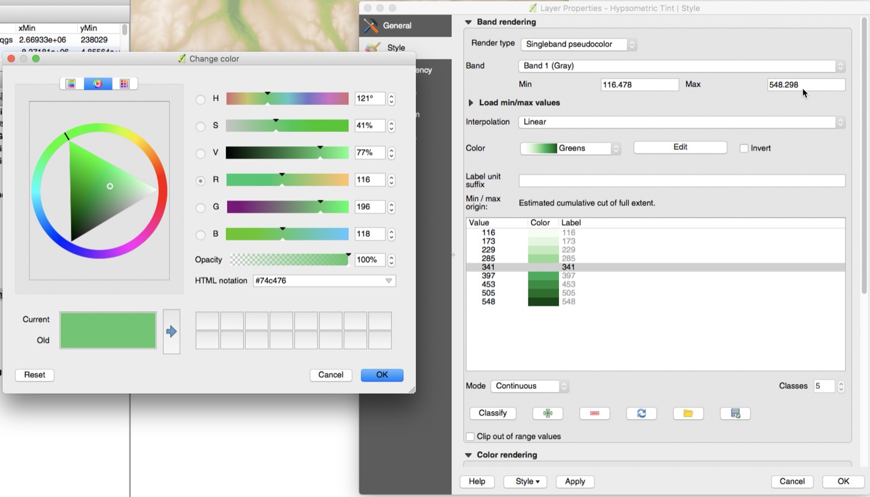The width and height of the screenshot is (870, 497).
Task: Switch to the color wheel picker tab
Action: pos(98,84)
